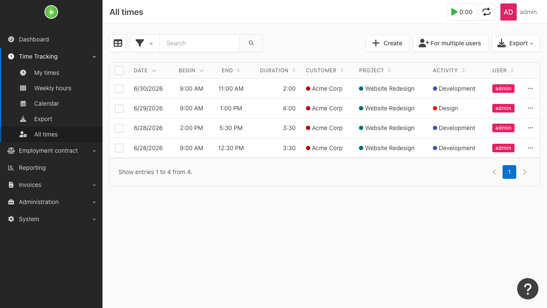The width and height of the screenshot is (547, 308).
Task: Click the AD user avatar
Action: click(x=509, y=12)
